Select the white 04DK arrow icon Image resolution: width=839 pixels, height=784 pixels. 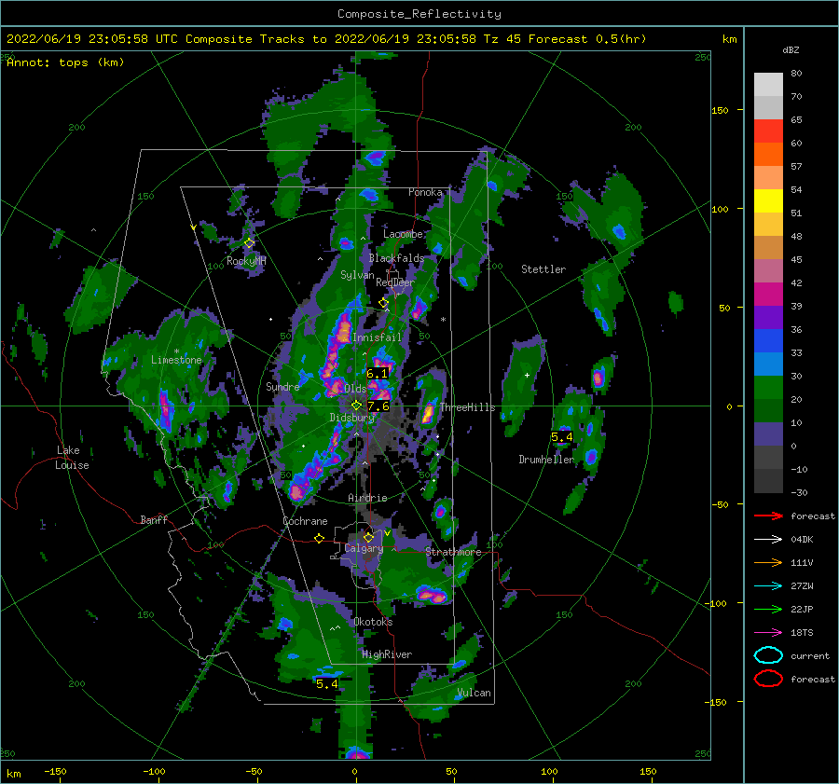768,540
